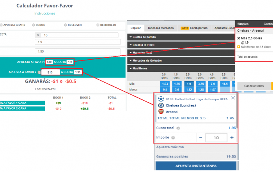The width and height of the screenshot is (273, 172).
Task: Click the Arsenal club crest icon
Action: [161, 112]
